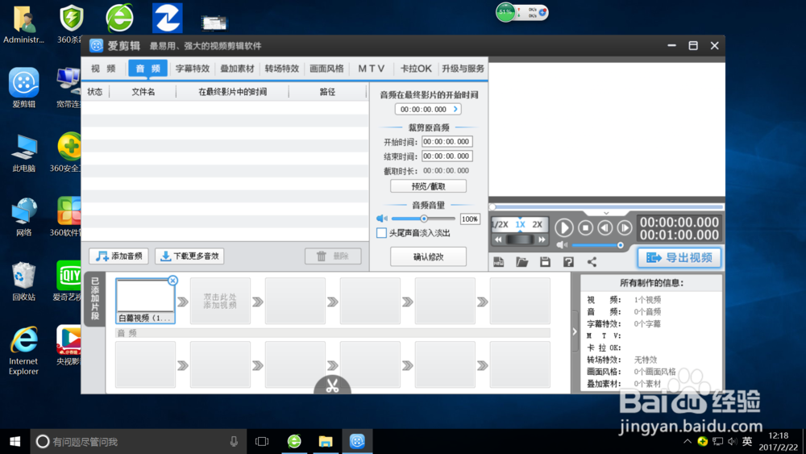Open the 画面风格 tab
Viewport: 806px width, 454px height.
(x=326, y=69)
